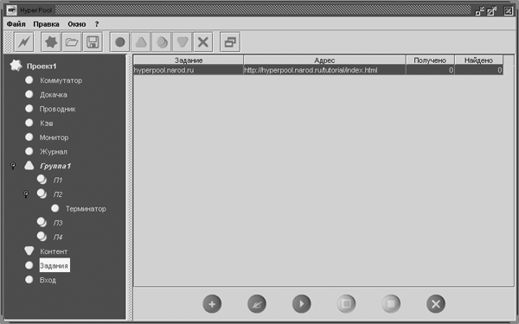Click the open folder toolbar icon
The height and width of the screenshot is (324, 519).
72,42
